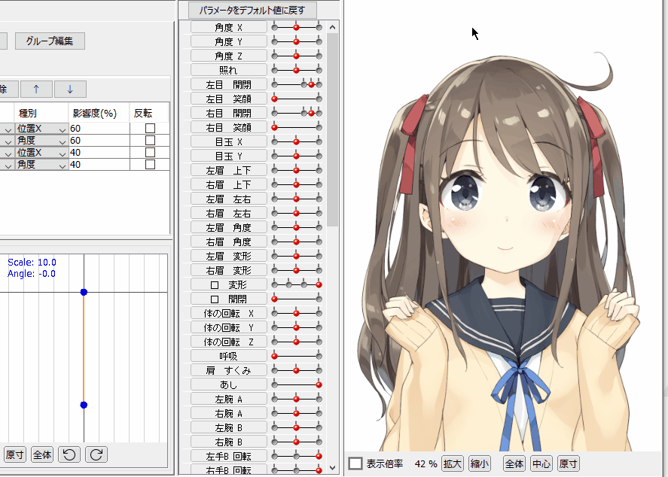Viewport: 668px width, 477px height.
Task: Click the 原寸 button under the character preview
Action: (x=569, y=463)
